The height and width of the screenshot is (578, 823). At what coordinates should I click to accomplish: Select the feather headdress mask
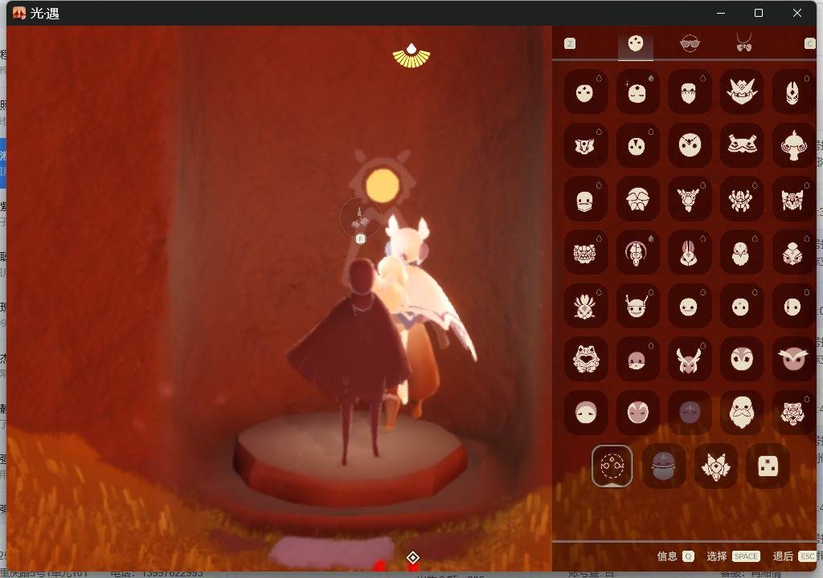tap(585, 306)
